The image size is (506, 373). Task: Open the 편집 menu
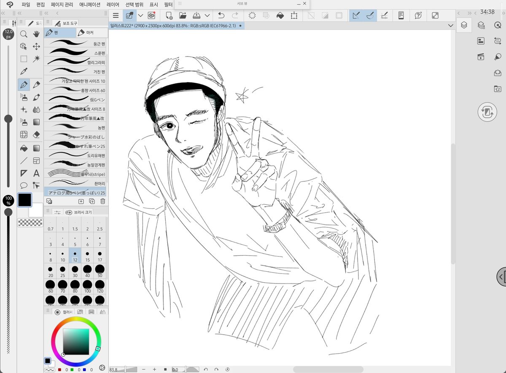point(40,4)
